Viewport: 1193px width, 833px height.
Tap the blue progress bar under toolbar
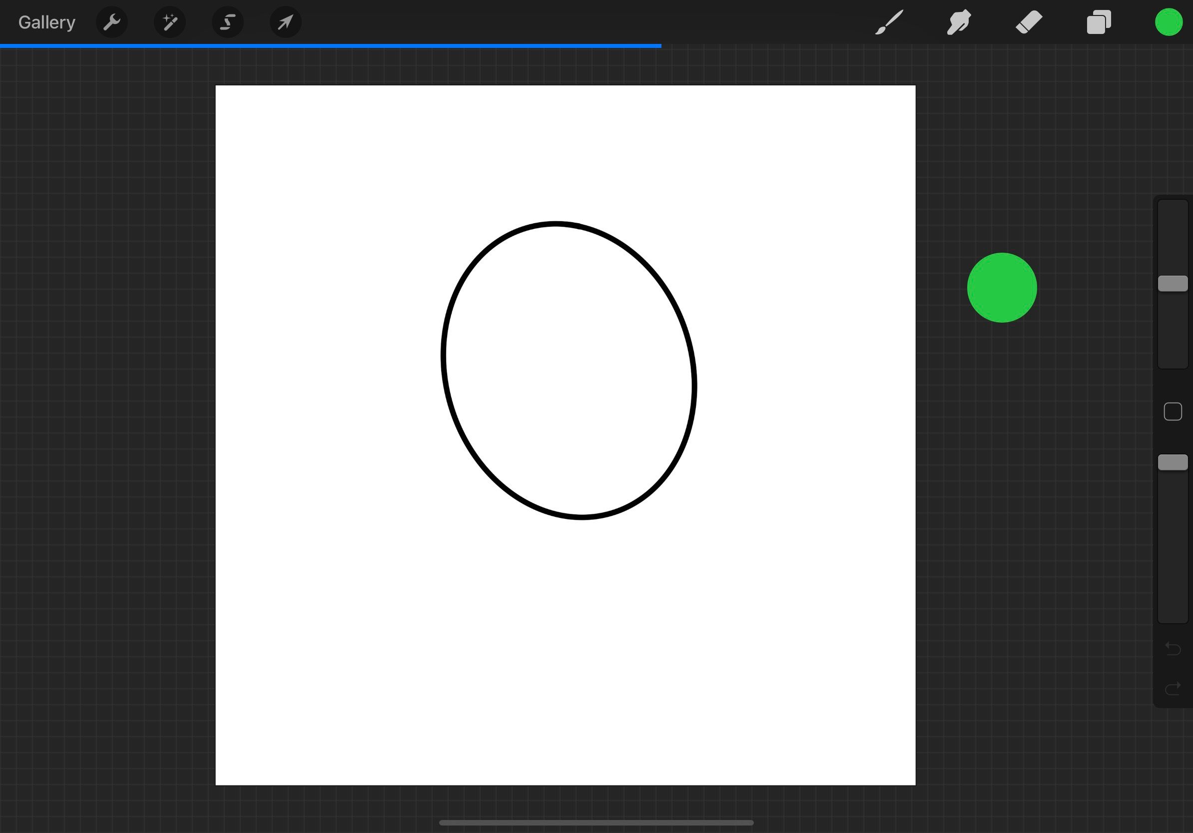[x=330, y=47]
